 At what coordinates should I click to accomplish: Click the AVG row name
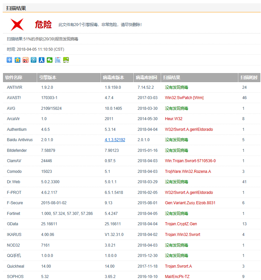pos(11,108)
